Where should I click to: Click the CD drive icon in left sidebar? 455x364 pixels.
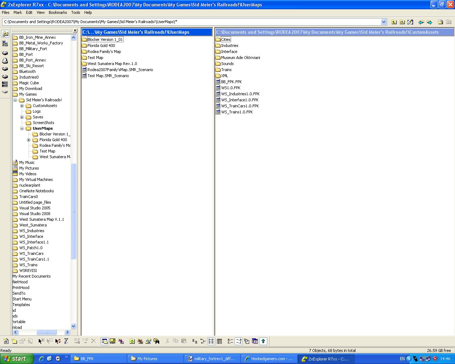point(5,61)
